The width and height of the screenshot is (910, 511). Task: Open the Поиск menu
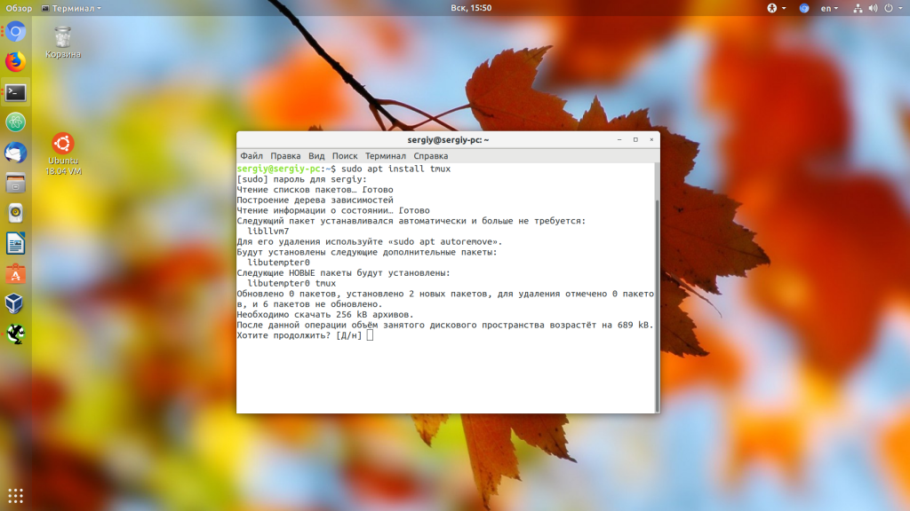click(x=345, y=156)
